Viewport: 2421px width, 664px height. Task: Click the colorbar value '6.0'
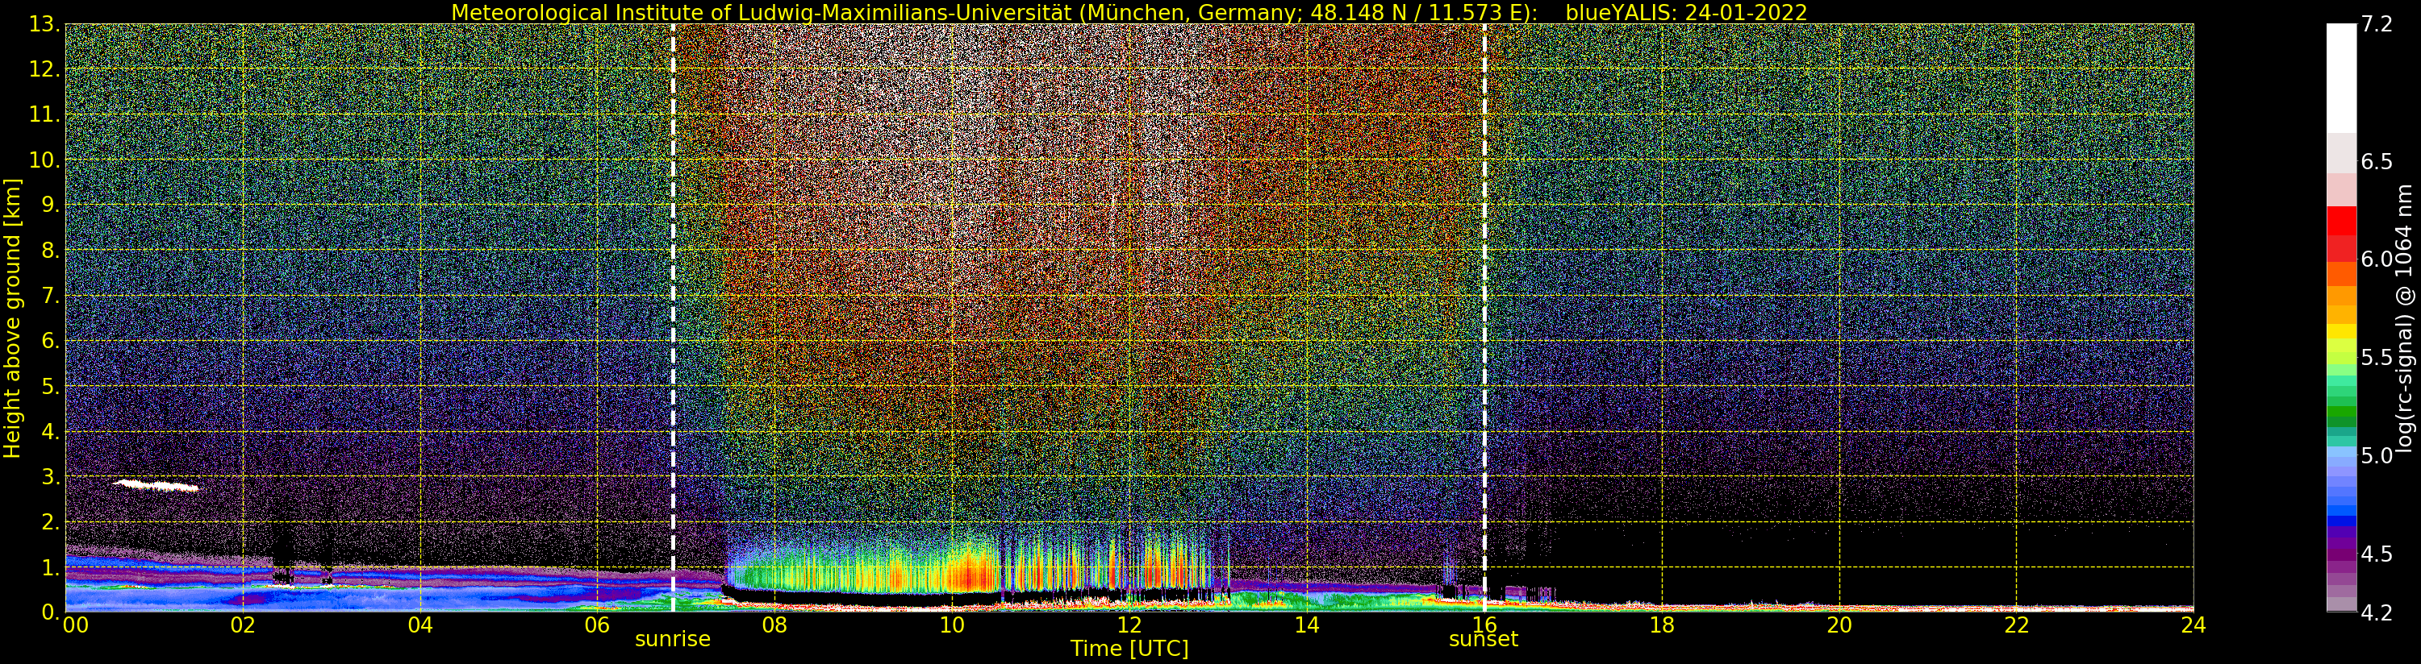(2377, 259)
